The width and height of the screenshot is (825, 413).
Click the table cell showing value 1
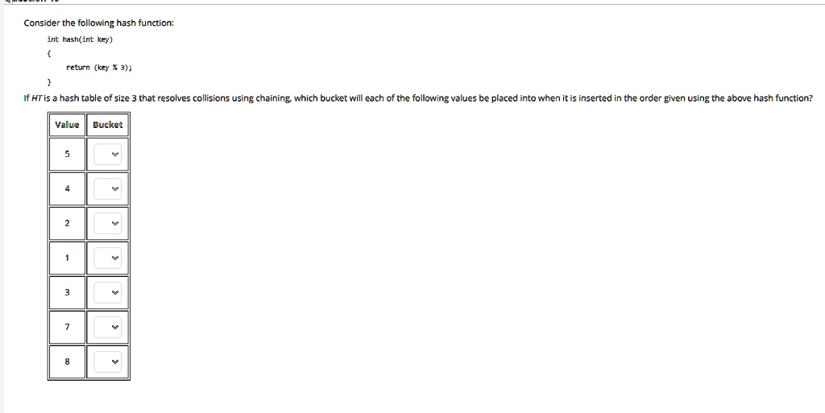tap(68, 258)
